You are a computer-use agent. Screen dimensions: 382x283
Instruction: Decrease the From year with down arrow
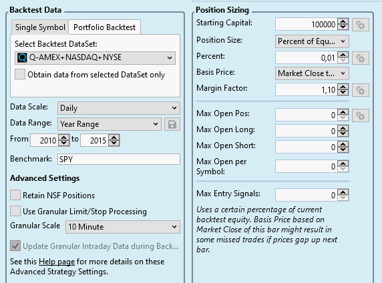point(64,144)
